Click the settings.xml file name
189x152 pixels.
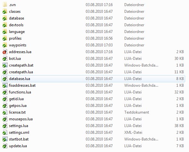[19, 132]
